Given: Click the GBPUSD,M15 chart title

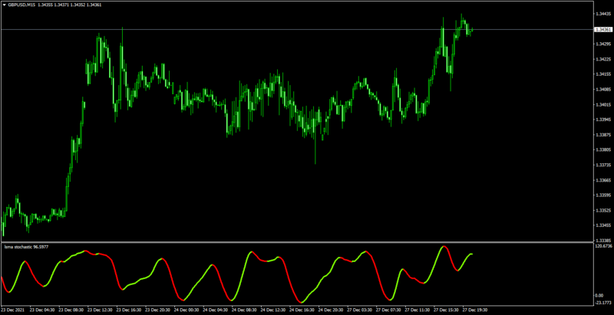Looking at the screenshot, I should pyautogui.click(x=21, y=5).
